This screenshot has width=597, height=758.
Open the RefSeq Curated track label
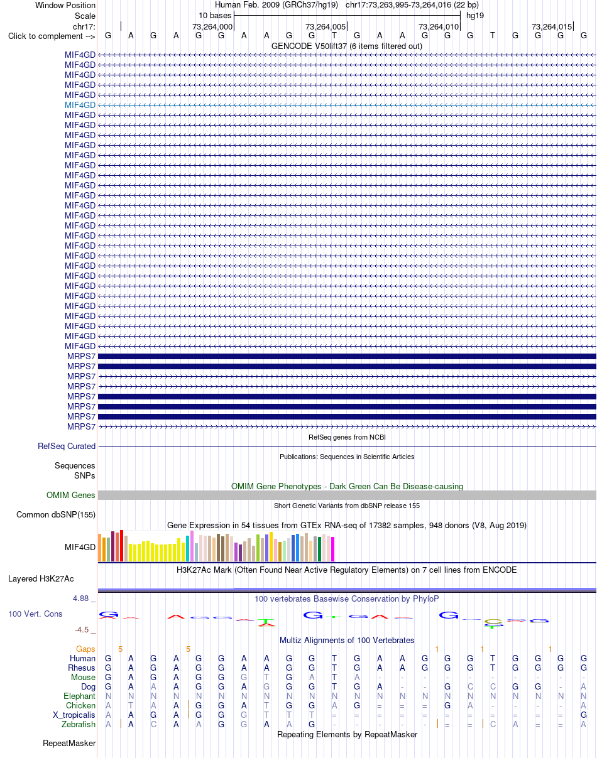point(67,446)
